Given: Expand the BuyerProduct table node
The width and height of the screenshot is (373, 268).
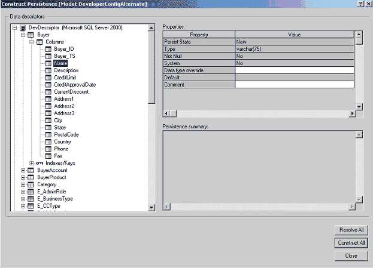Looking at the screenshot, I should (23, 177).
